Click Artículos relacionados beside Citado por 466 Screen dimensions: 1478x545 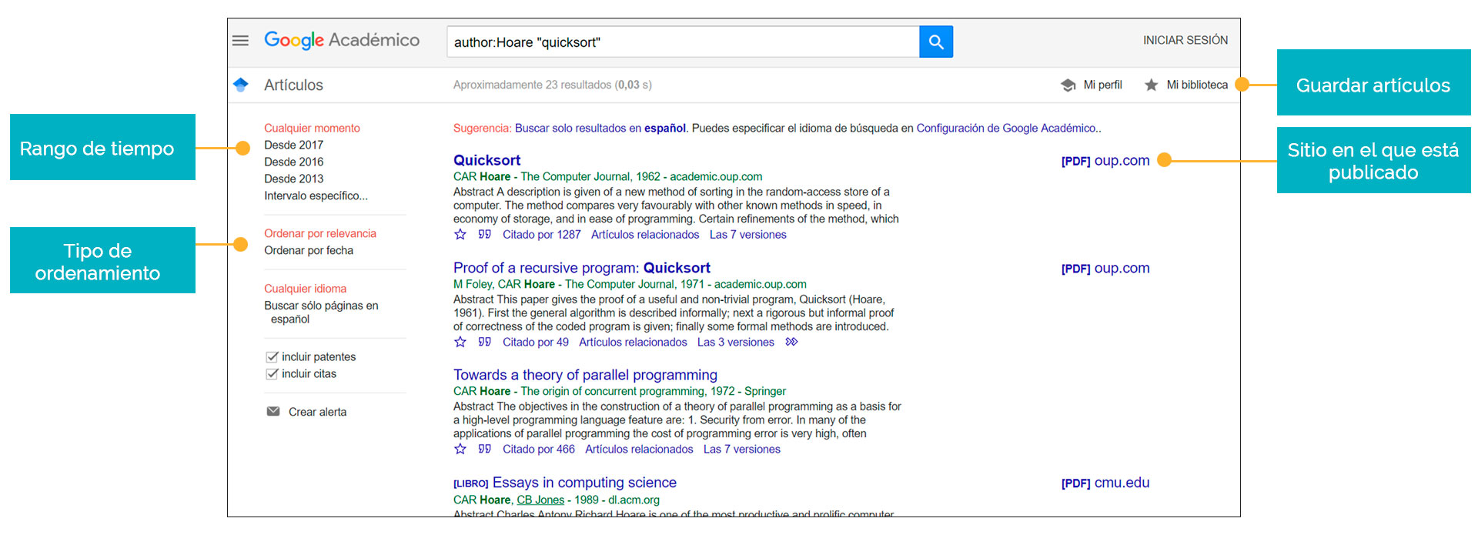[x=639, y=449]
